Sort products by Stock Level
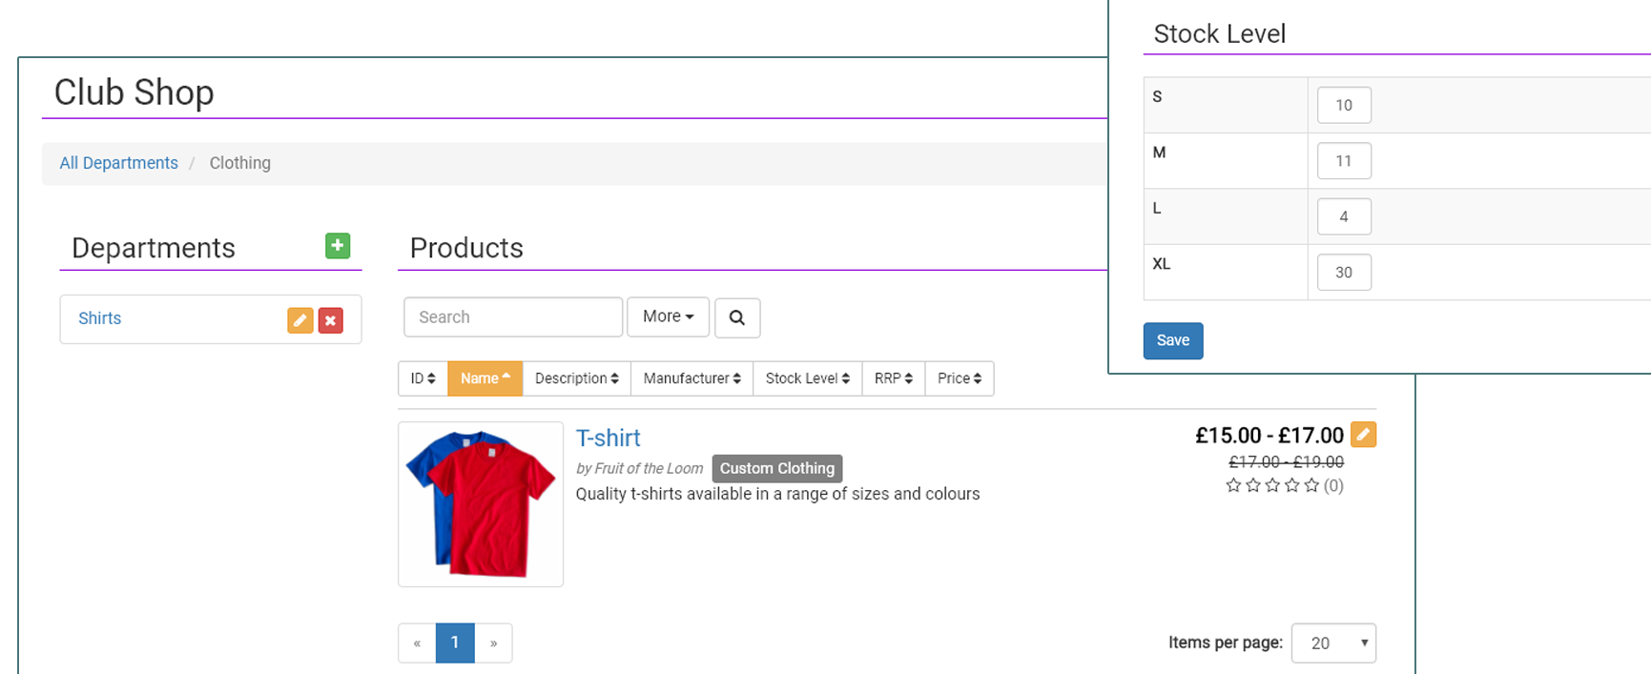This screenshot has height=674, width=1651. click(x=807, y=378)
